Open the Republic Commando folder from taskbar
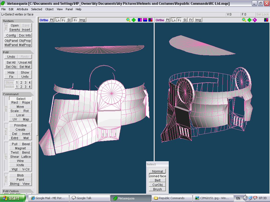 [172, 198]
